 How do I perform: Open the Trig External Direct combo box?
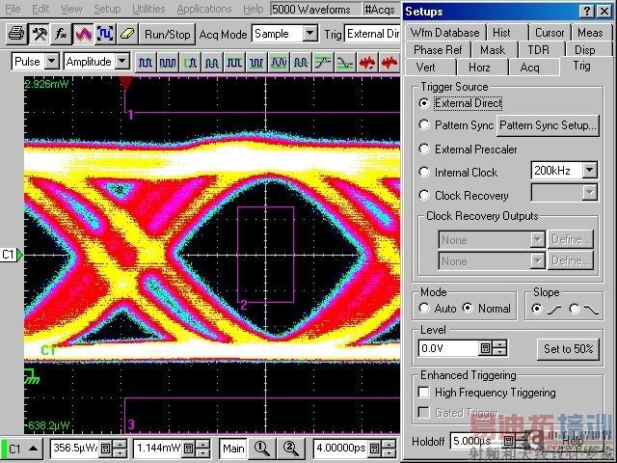coord(372,34)
